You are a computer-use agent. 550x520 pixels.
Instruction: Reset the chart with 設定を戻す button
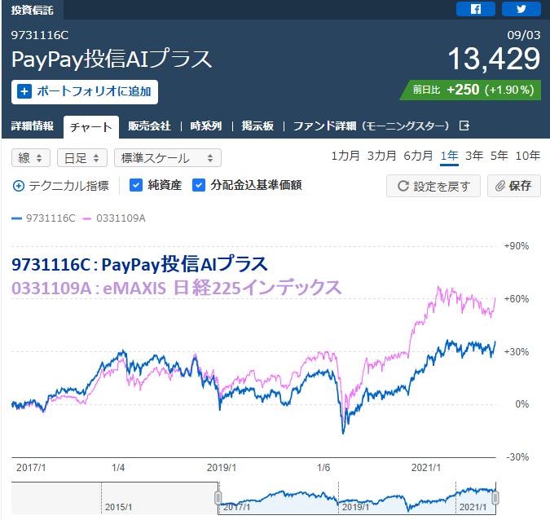tap(433, 186)
